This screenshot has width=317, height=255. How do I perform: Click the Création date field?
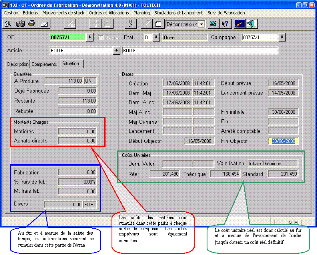coord(178,83)
